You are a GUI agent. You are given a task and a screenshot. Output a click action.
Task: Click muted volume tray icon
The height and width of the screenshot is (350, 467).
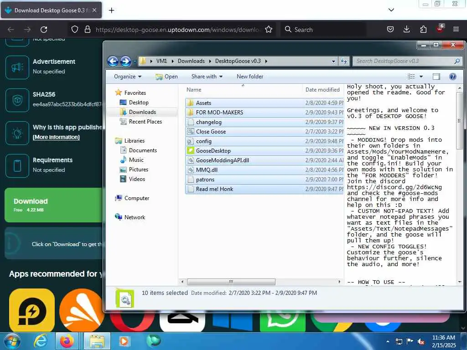click(421, 342)
